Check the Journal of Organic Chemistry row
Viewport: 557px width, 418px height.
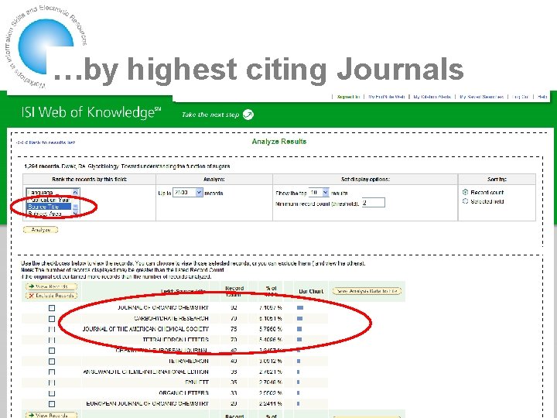[52, 308]
